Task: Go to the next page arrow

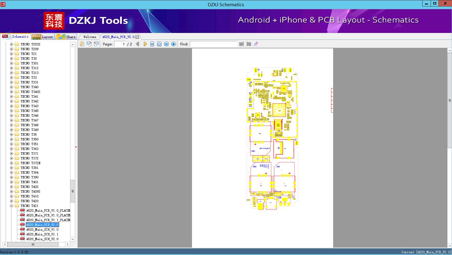Action: [145, 44]
